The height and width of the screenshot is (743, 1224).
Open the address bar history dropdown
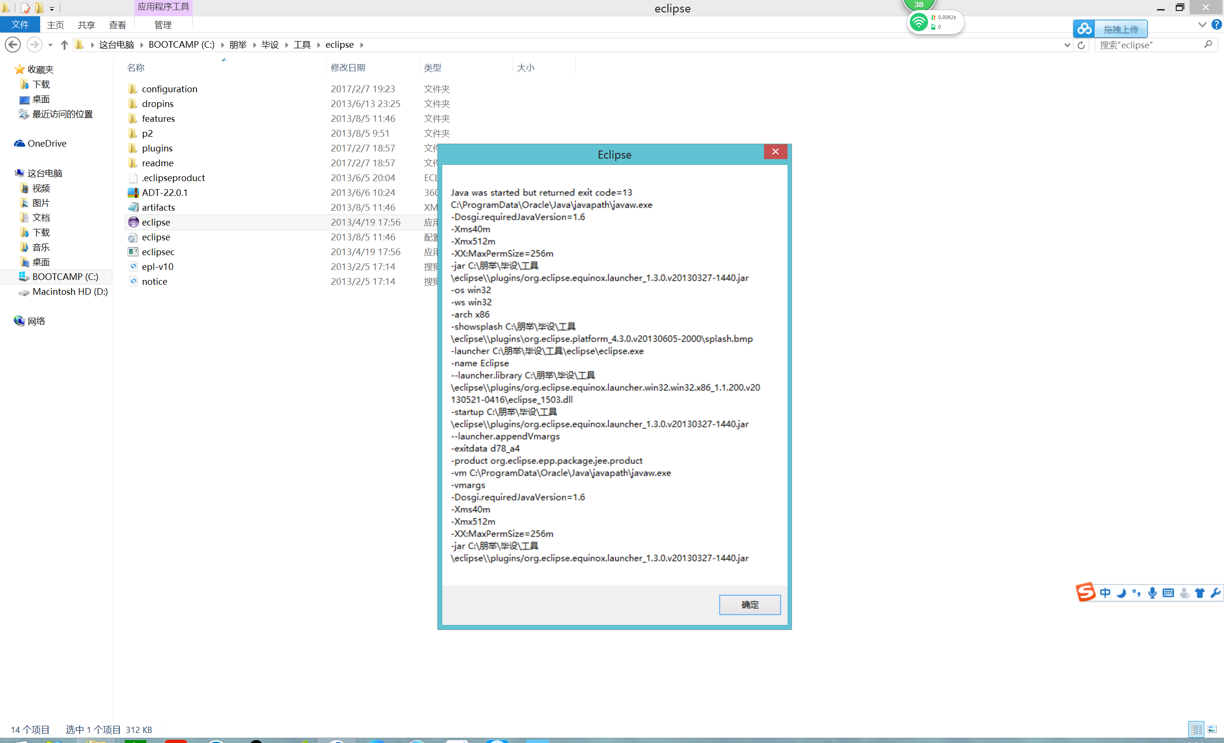[x=1067, y=45]
